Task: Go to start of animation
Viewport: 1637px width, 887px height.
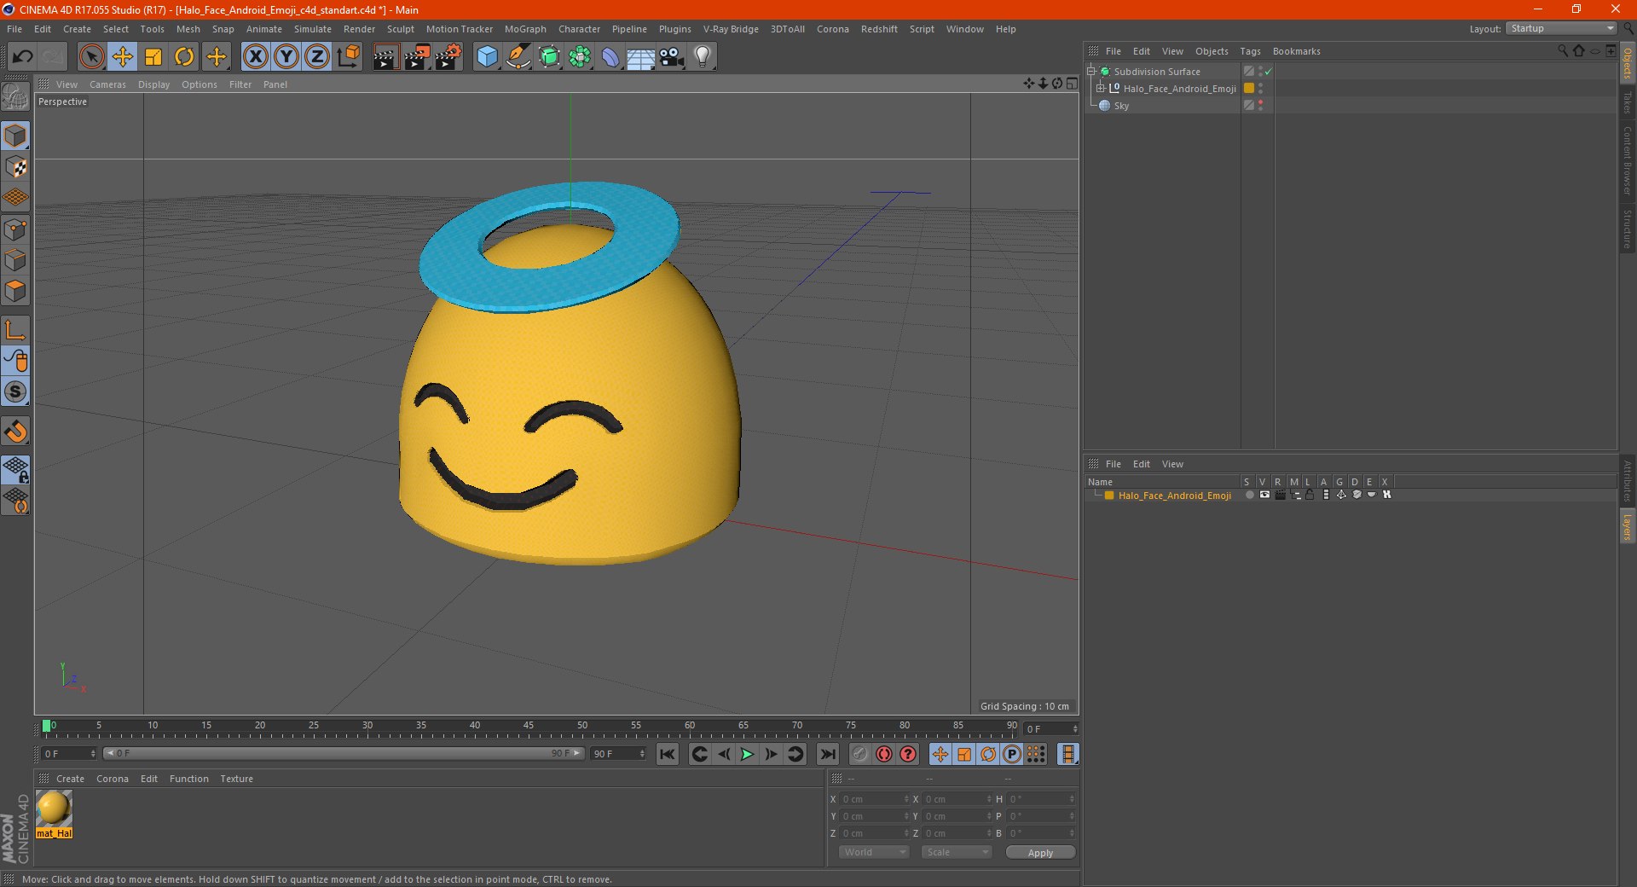Action: pos(668,754)
